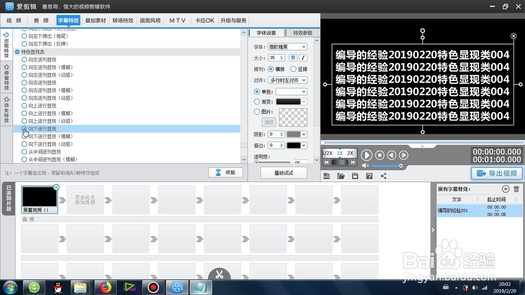
Task: Switch to the 叠加素材 tab
Action: point(96,20)
